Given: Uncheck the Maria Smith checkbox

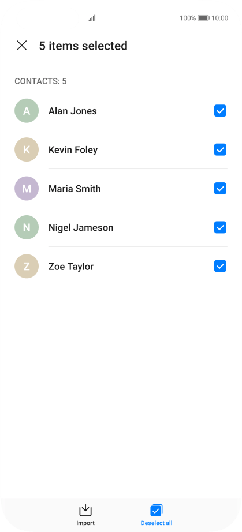Looking at the screenshot, I should point(220,188).
